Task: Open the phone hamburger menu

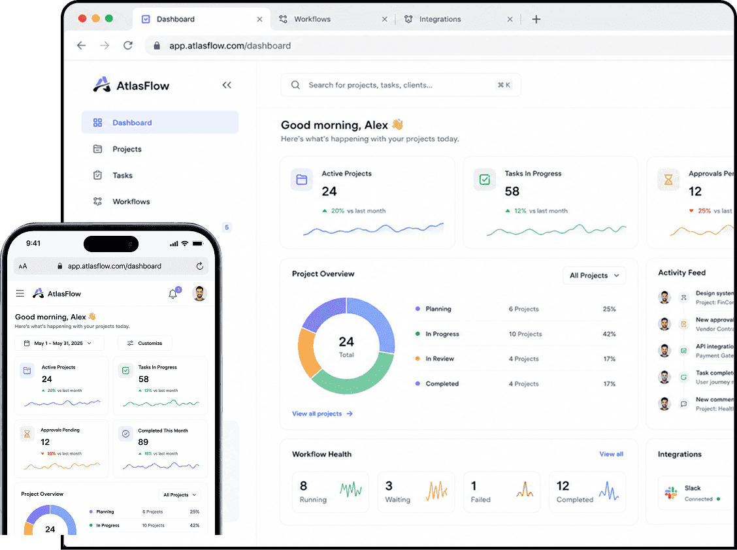Action: [20, 293]
